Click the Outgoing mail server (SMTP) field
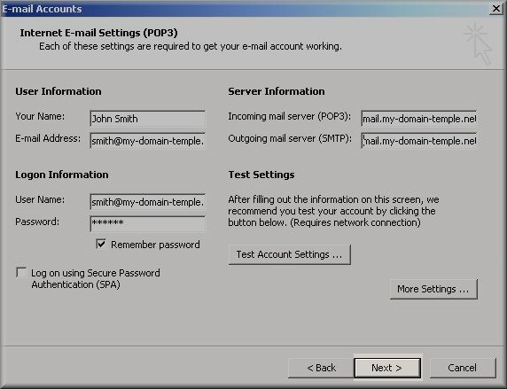 click(x=418, y=141)
